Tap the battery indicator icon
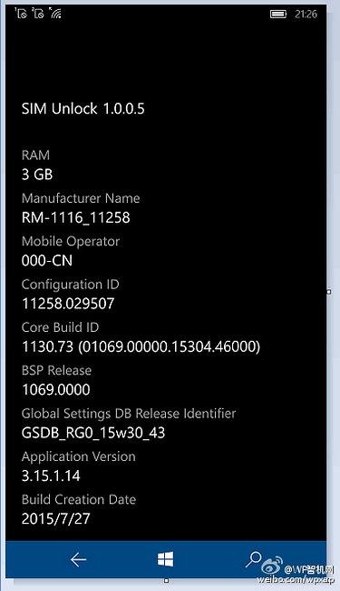 [x=278, y=15]
